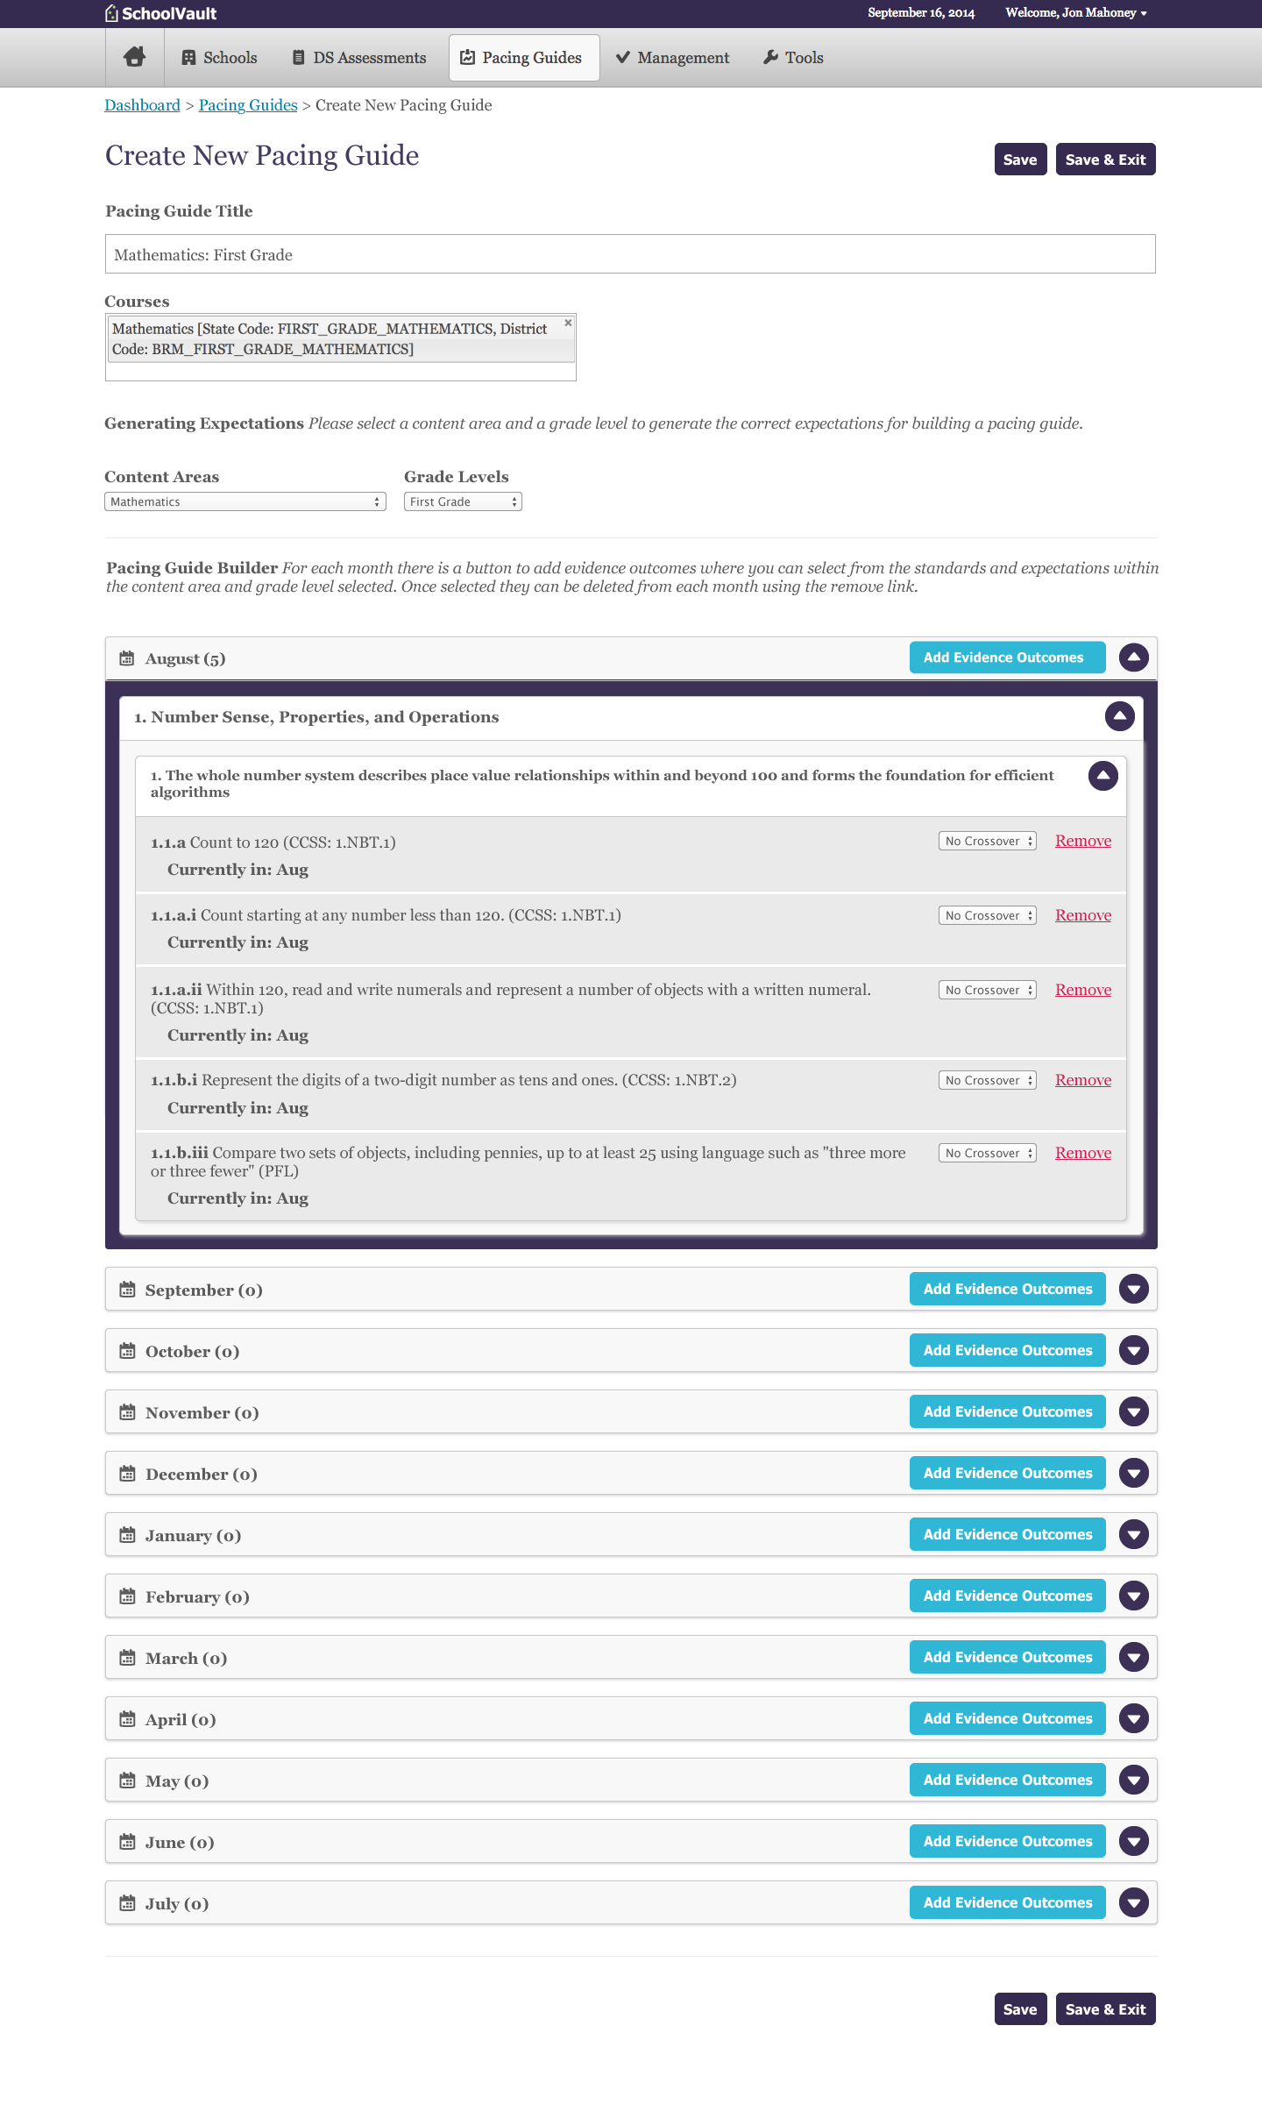
Task: Expand the December month panel
Action: 1133,1474
